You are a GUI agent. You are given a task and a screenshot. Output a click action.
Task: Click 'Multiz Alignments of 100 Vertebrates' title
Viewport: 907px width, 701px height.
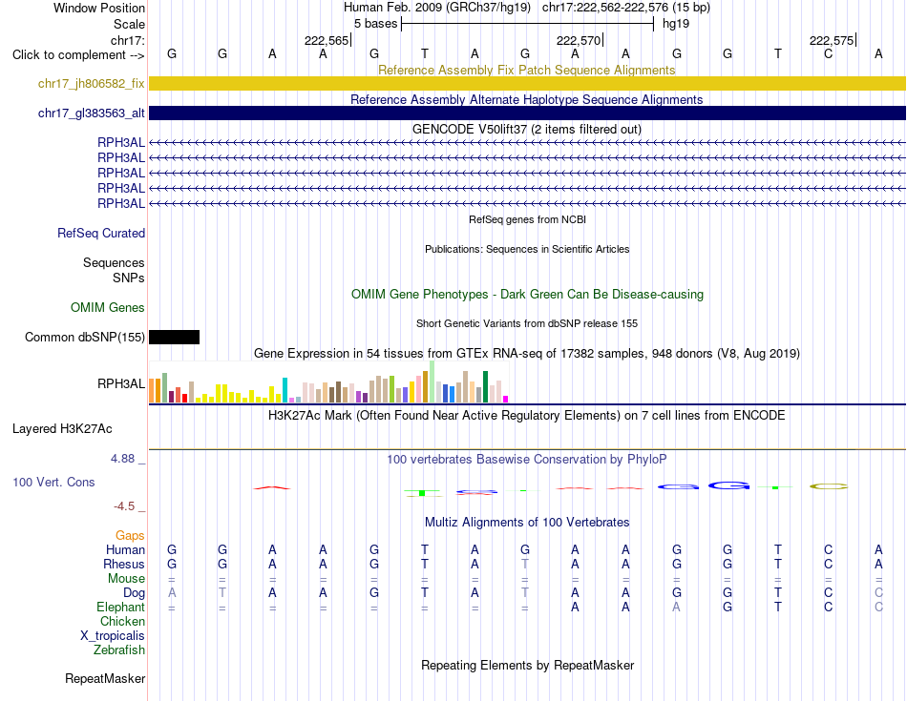[x=526, y=523]
